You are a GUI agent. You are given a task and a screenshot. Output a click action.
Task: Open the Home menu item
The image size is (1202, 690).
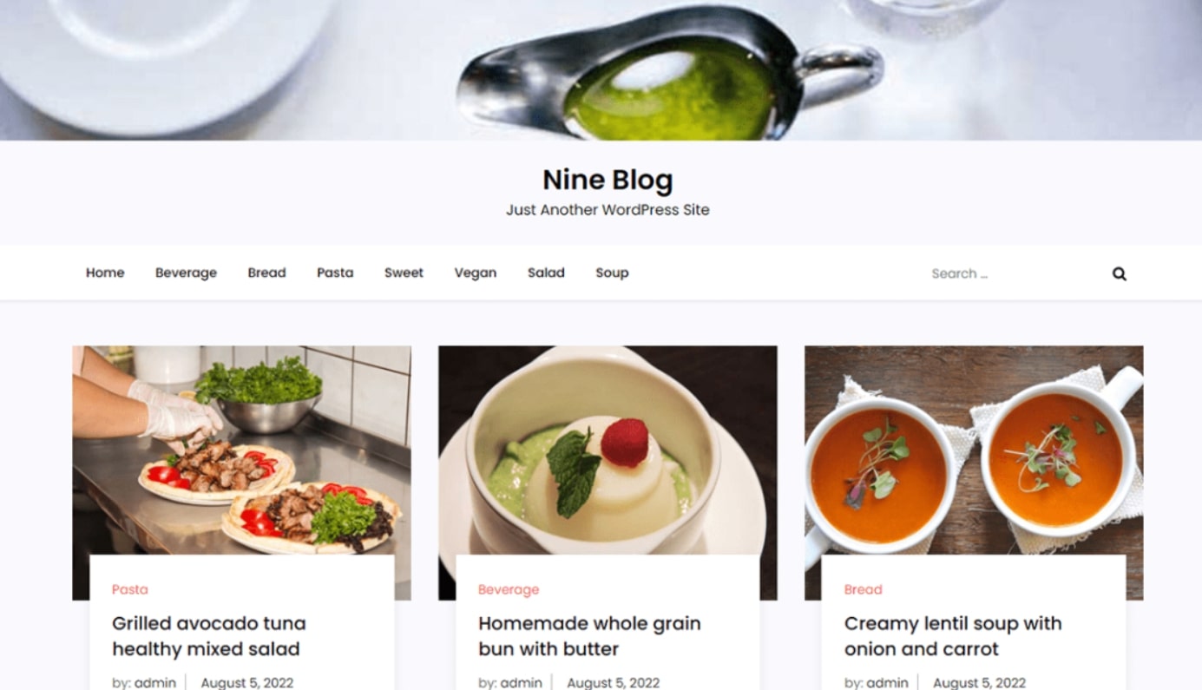[x=105, y=273]
